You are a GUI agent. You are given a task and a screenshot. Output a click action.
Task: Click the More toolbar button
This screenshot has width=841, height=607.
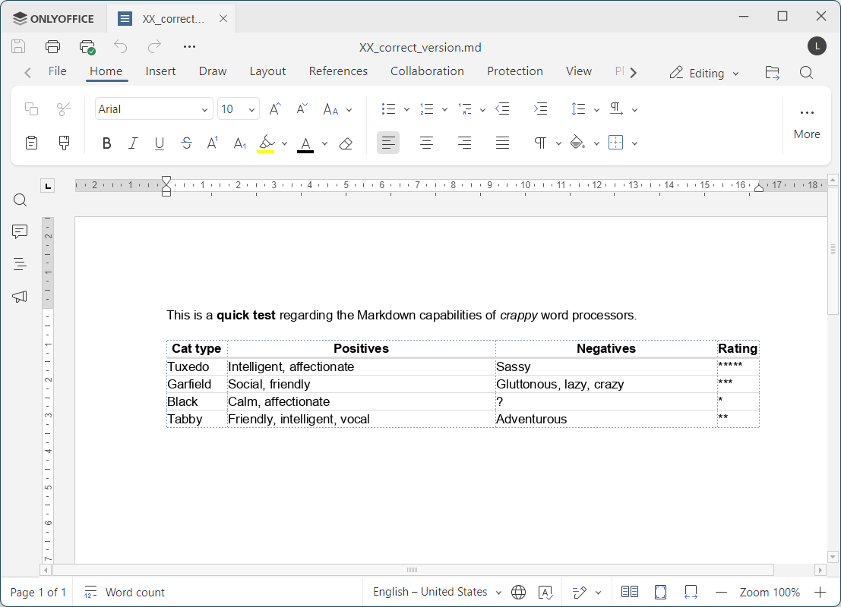806,122
